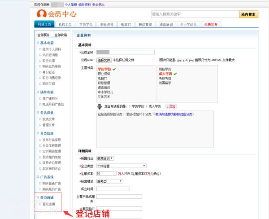Viewport: 269px width, 219px height.
Task: Select 职业资格 in main category list
Action: click(x=104, y=74)
